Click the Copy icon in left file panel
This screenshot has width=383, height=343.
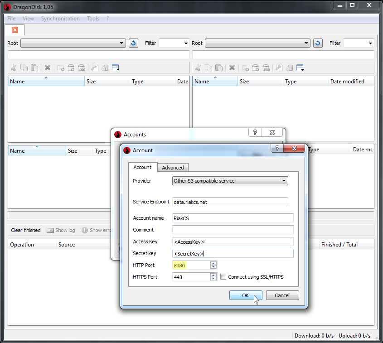24,67
